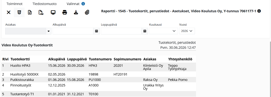Open the Vuosi 2026 dropdown
Viewport: 271px width, 97px height.
(187, 31)
